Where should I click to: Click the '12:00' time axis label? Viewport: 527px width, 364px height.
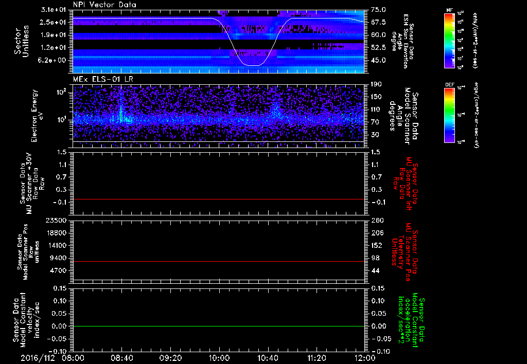pyautogui.click(x=365, y=358)
